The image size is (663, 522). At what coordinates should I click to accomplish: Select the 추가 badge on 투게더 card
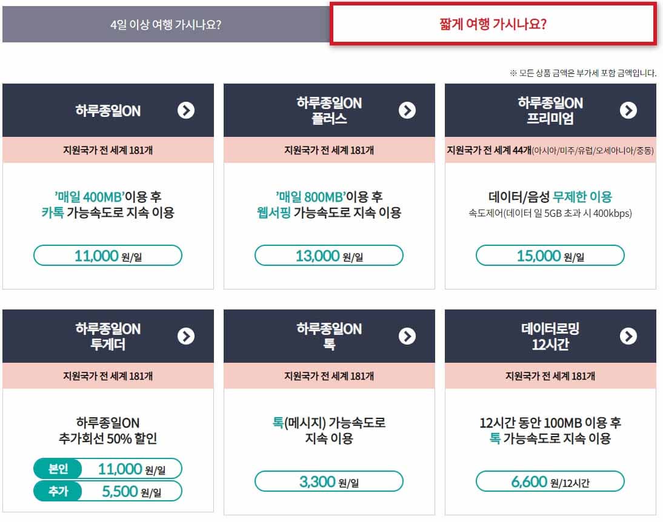pos(57,492)
